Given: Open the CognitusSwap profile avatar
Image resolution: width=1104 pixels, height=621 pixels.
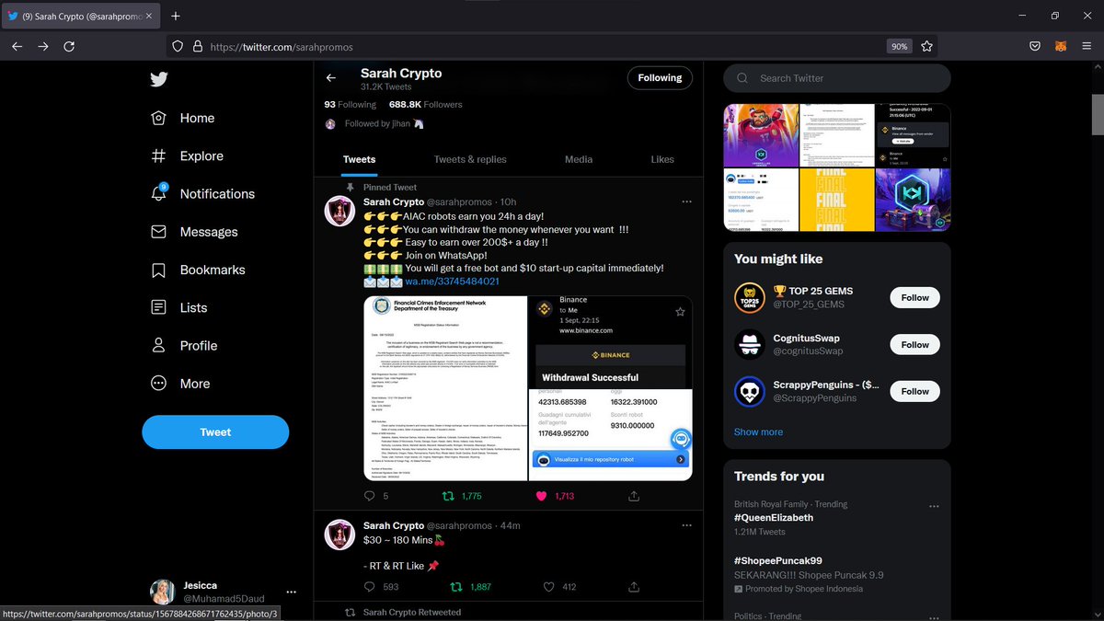Looking at the screenshot, I should tap(750, 344).
